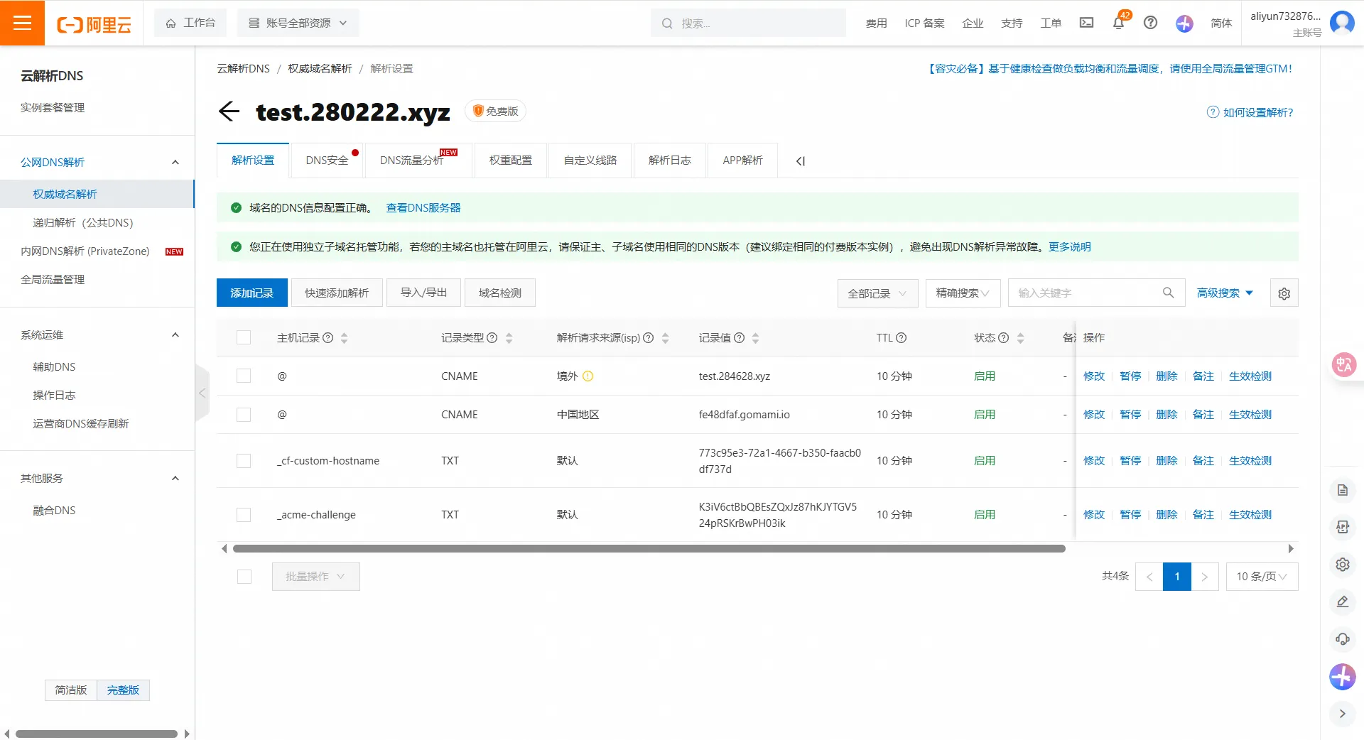Select all records with header checkbox
Screen dimensions: 1364x740
coord(244,338)
